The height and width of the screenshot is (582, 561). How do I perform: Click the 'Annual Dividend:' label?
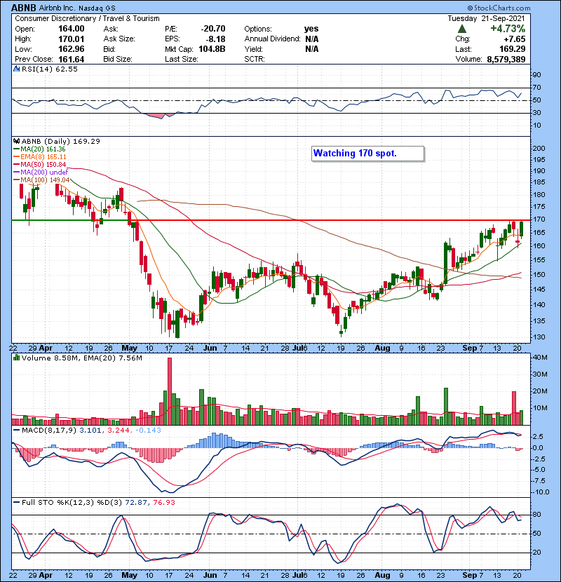(273, 39)
